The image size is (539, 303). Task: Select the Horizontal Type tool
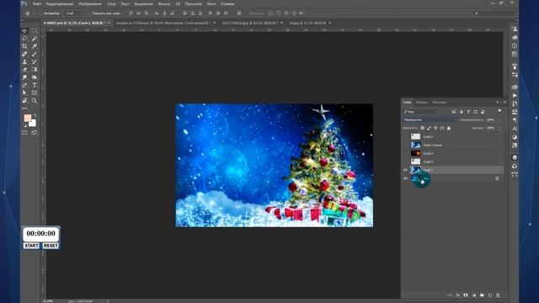tap(35, 85)
